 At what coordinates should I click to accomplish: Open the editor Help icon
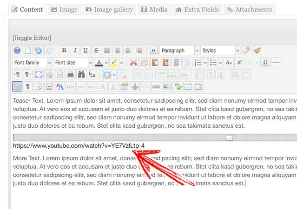(17, 50)
